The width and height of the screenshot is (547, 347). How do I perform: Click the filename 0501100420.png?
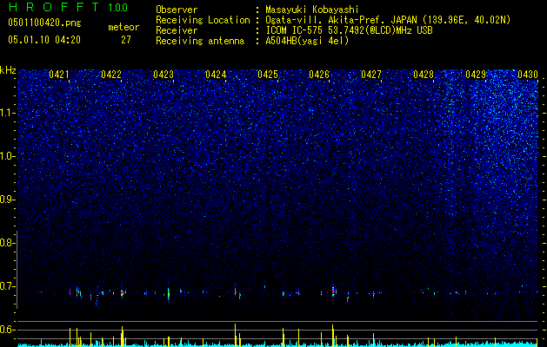(44, 23)
